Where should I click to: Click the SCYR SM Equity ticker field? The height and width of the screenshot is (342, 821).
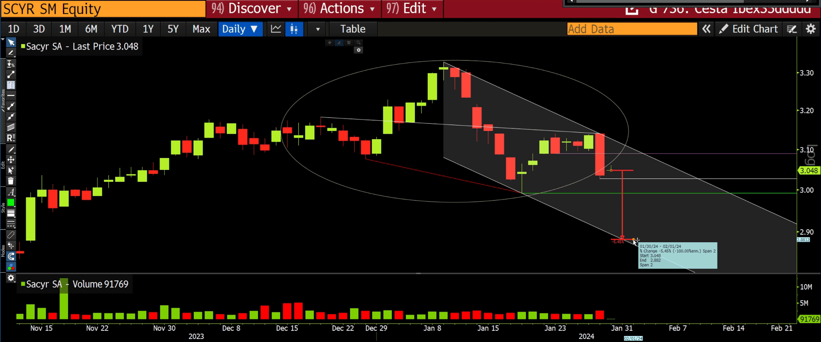[103, 9]
